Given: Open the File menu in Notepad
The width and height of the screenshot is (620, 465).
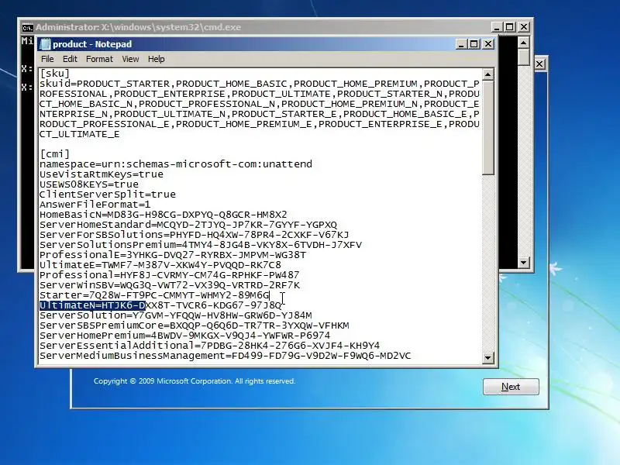Looking at the screenshot, I should click(47, 59).
